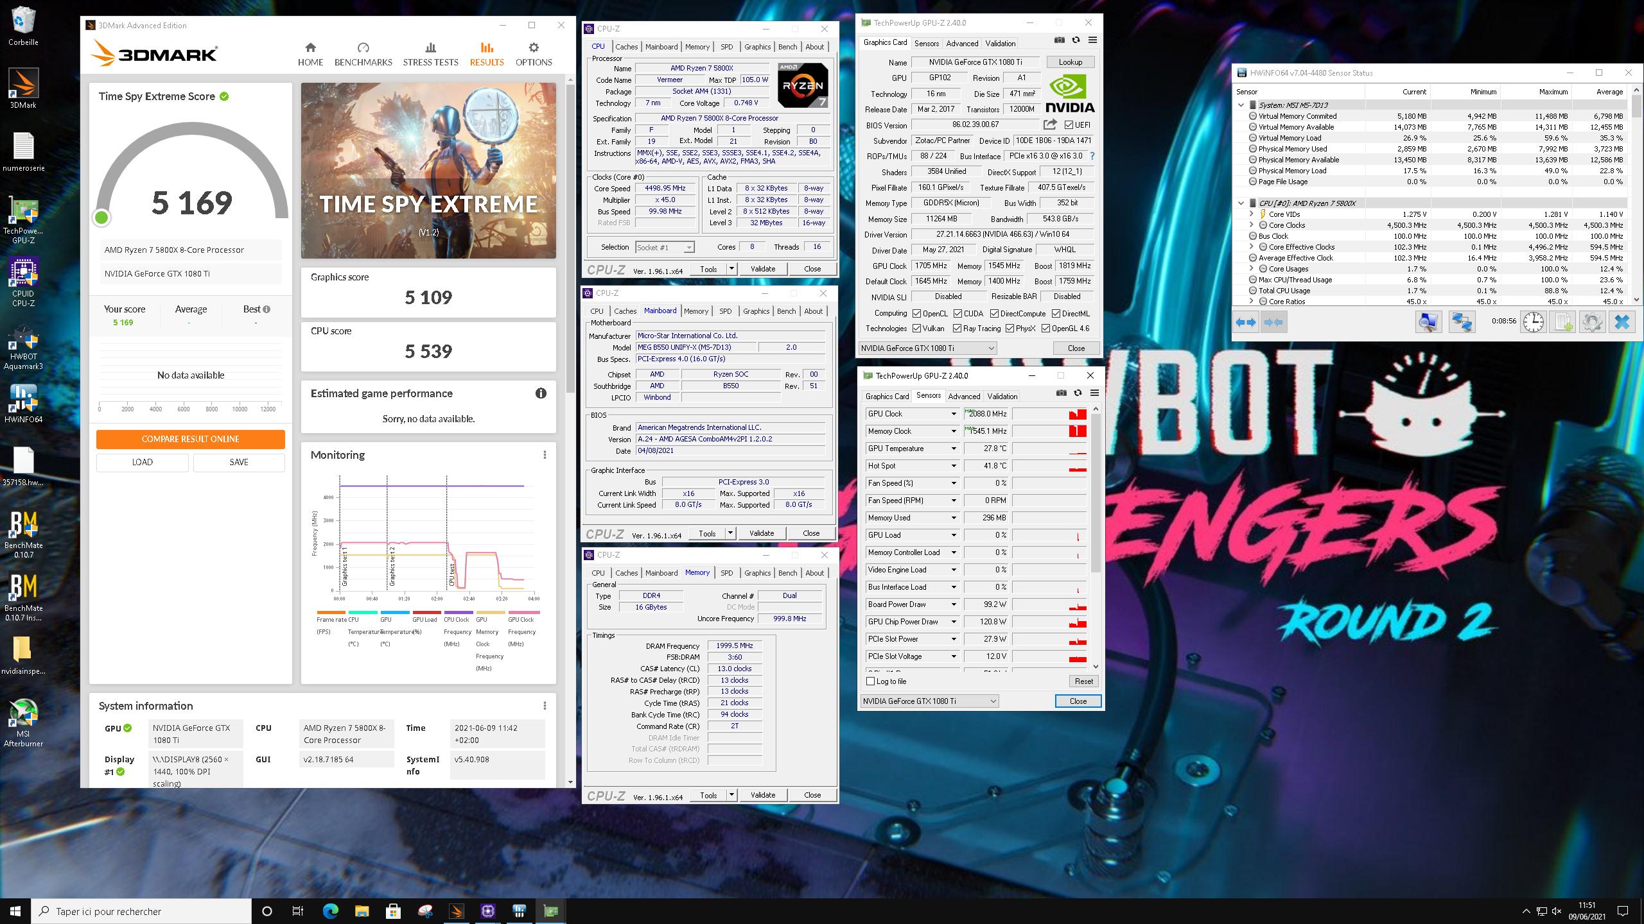Open Microsoft Edge from taskbar
Image resolution: width=1644 pixels, height=924 pixels.
point(330,911)
